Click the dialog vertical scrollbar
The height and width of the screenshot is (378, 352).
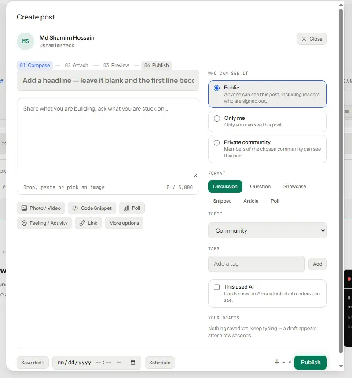pos(341,181)
